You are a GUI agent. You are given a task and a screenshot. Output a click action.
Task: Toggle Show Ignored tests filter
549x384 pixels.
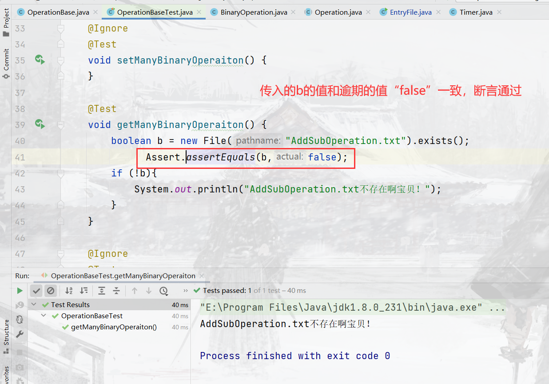pos(51,291)
